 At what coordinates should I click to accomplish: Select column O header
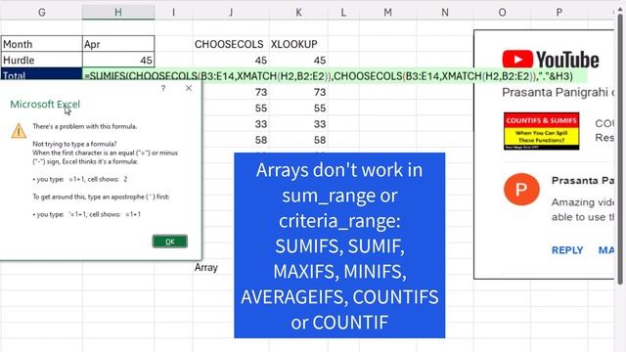click(502, 13)
